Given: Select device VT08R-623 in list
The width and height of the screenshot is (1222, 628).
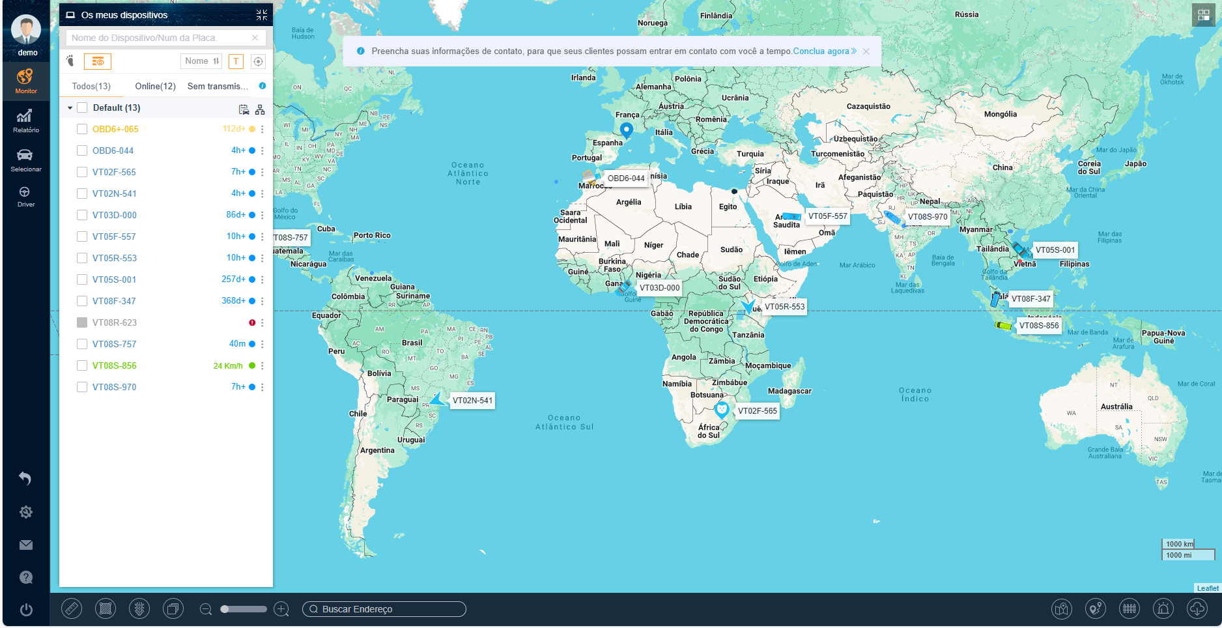Looking at the screenshot, I should point(115,322).
